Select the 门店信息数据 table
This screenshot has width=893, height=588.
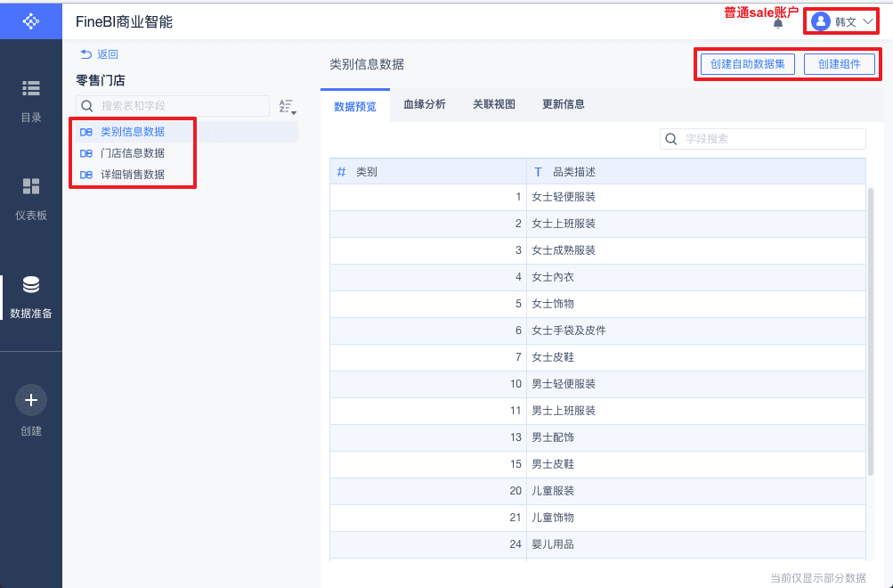[x=133, y=153]
